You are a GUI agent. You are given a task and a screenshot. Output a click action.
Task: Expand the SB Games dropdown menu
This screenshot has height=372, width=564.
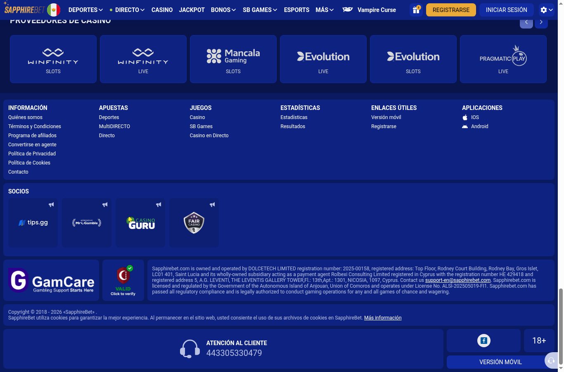pyautogui.click(x=260, y=10)
